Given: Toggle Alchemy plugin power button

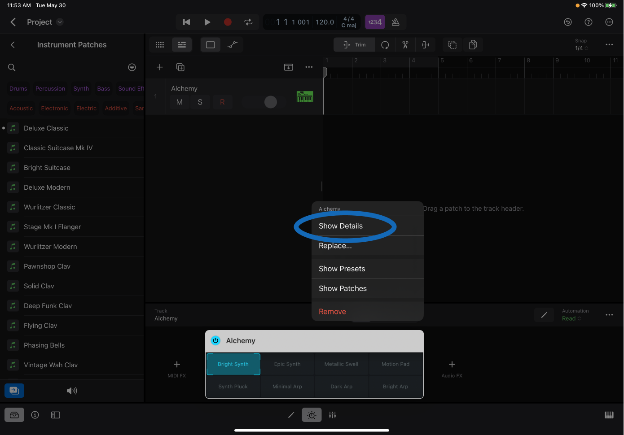Looking at the screenshot, I should (x=215, y=341).
